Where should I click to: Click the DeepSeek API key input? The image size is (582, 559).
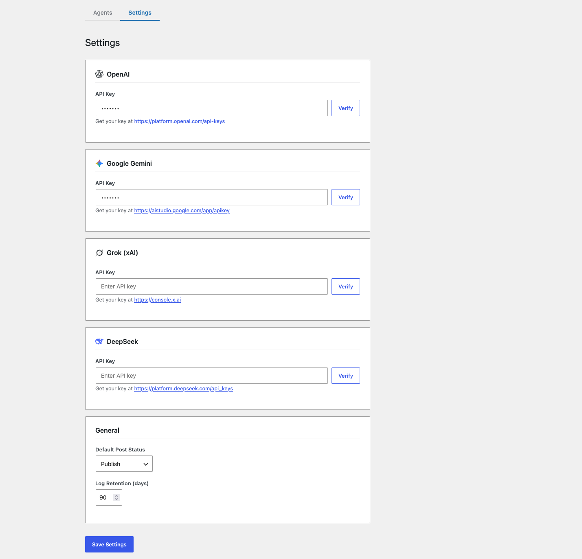point(212,376)
